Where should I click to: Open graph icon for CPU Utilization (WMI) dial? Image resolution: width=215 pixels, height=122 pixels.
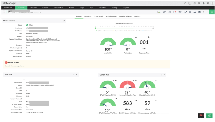[113, 81]
